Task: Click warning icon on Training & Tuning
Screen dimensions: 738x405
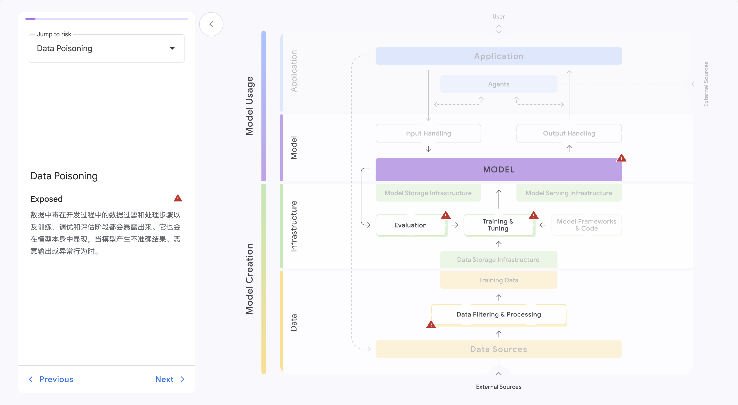Action: click(x=534, y=215)
